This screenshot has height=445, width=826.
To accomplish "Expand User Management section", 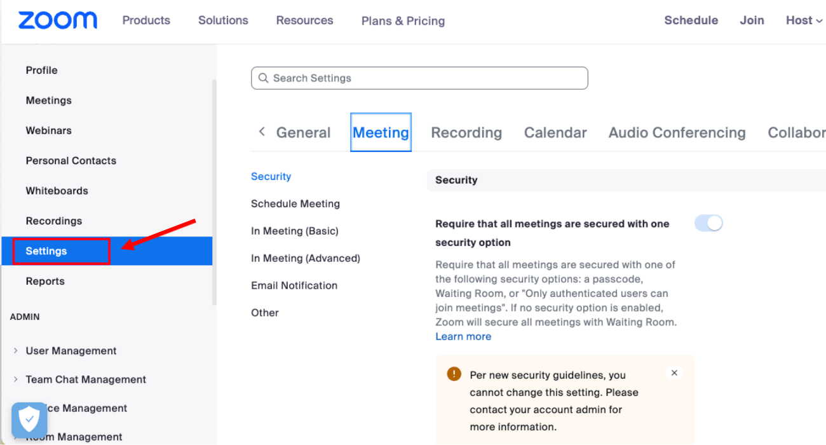I will [x=16, y=350].
